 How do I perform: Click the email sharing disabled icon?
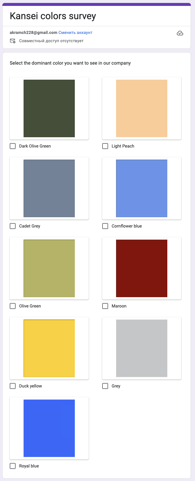(x=13, y=41)
